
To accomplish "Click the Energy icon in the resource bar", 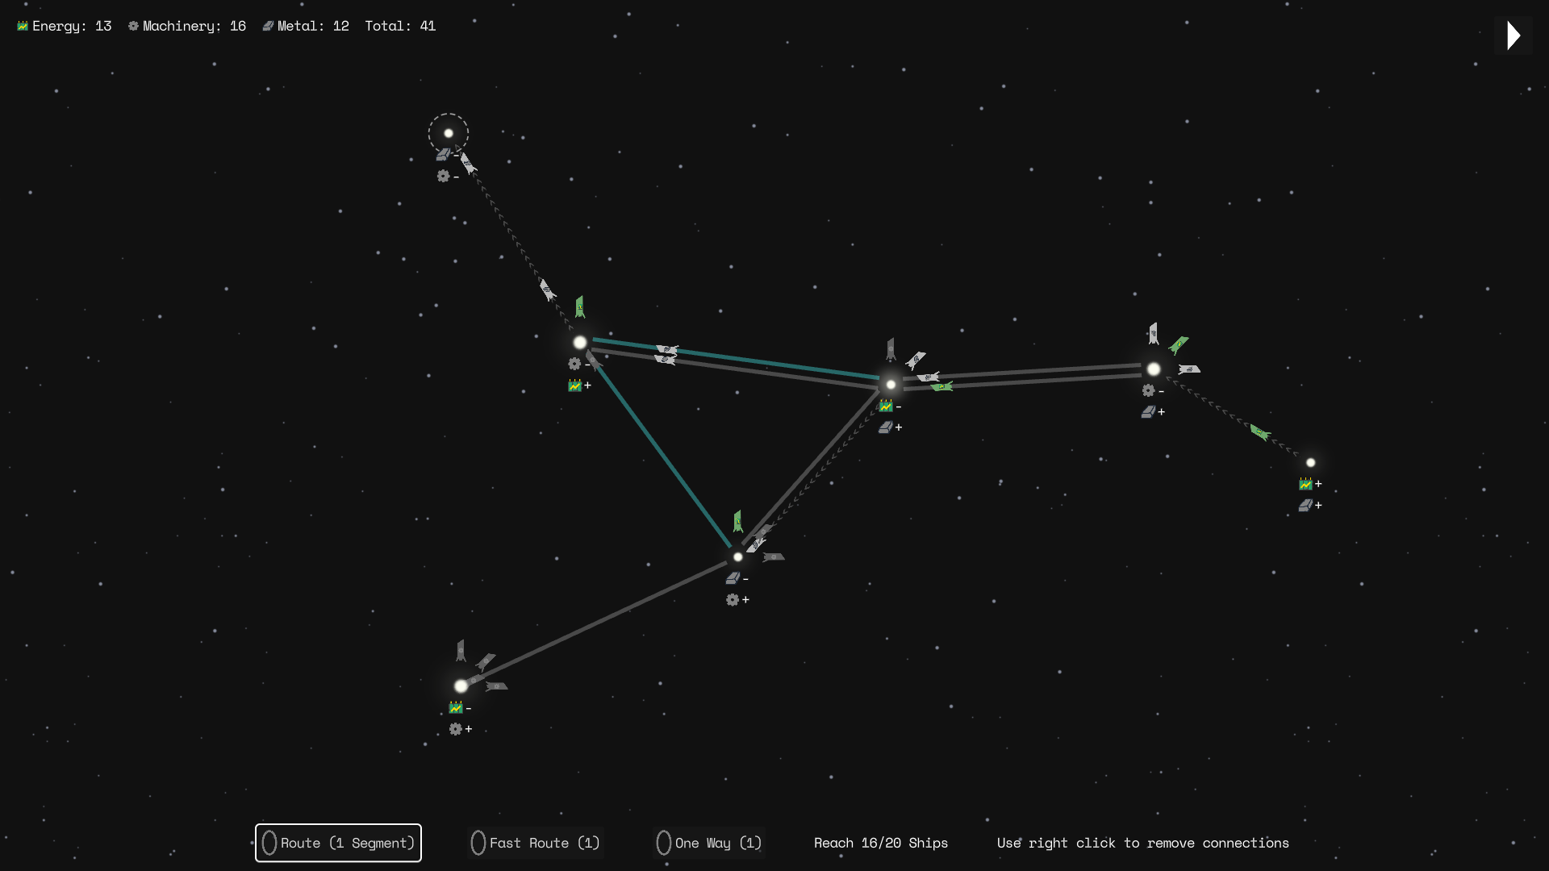I will point(23,26).
